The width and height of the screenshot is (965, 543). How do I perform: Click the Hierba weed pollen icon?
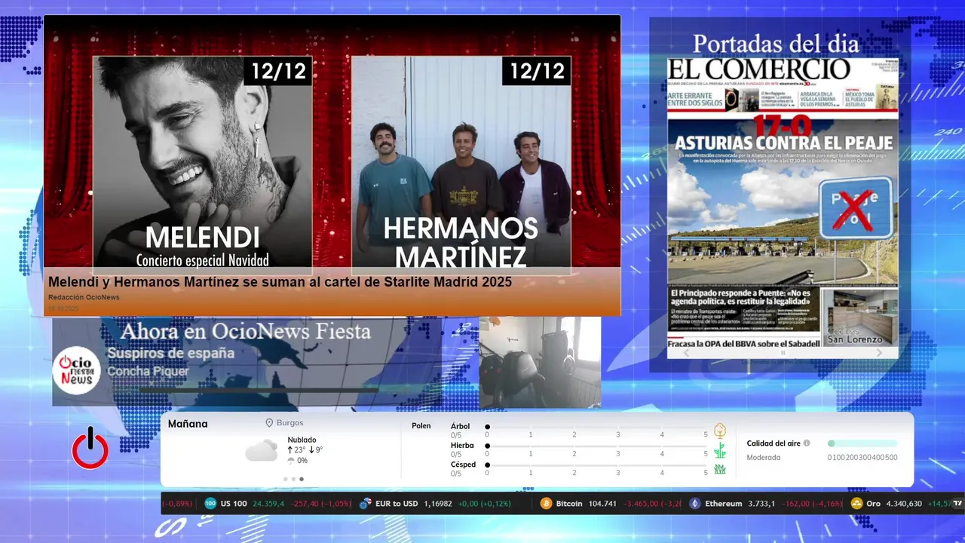click(x=720, y=450)
